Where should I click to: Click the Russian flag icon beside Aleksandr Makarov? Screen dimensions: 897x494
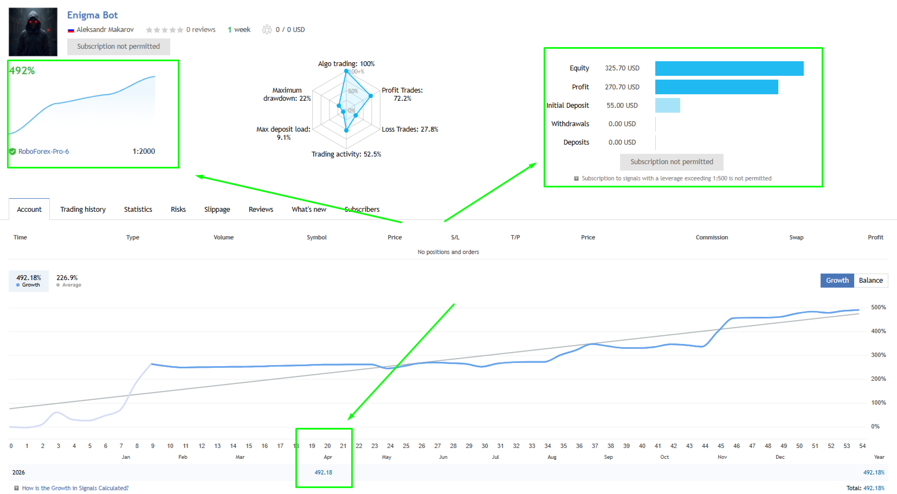pyautogui.click(x=70, y=30)
